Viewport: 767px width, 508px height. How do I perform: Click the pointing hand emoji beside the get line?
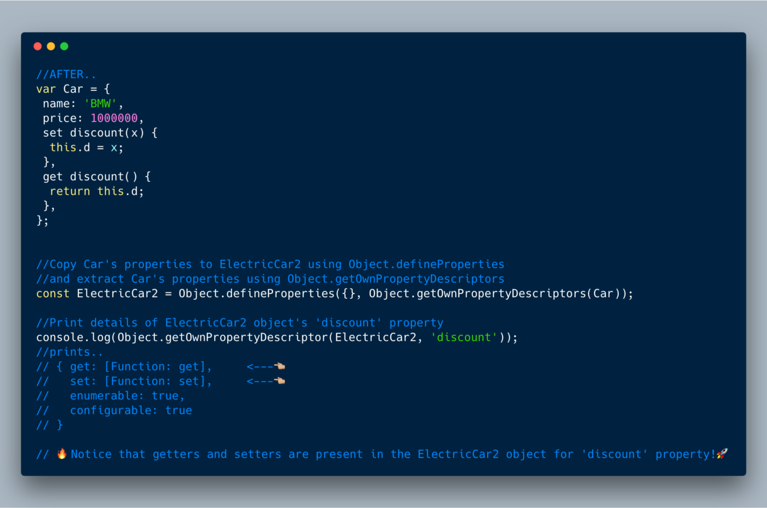[x=279, y=366]
